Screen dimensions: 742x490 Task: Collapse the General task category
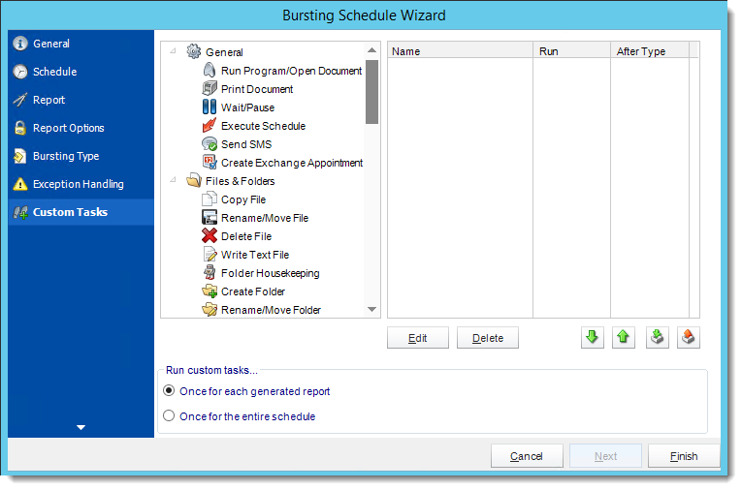[174, 51]
